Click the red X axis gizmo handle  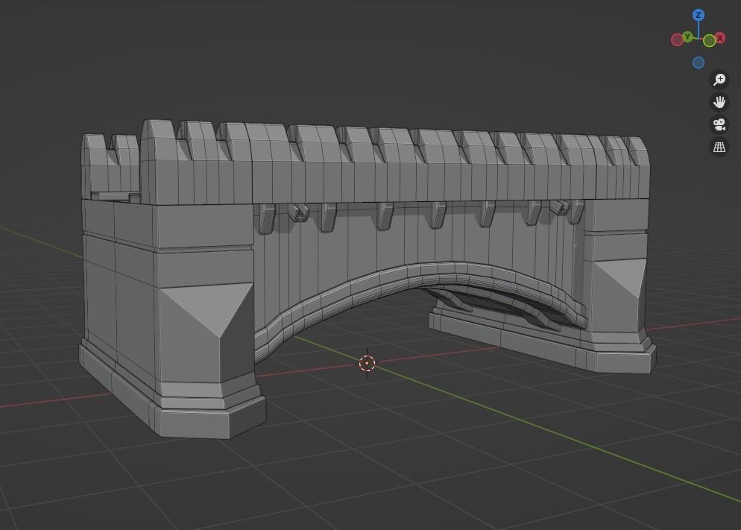(x=719, y=38)
